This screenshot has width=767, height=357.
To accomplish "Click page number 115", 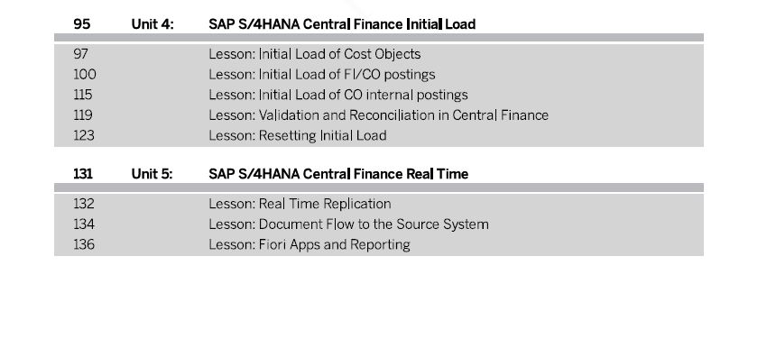I will [83, 95].
